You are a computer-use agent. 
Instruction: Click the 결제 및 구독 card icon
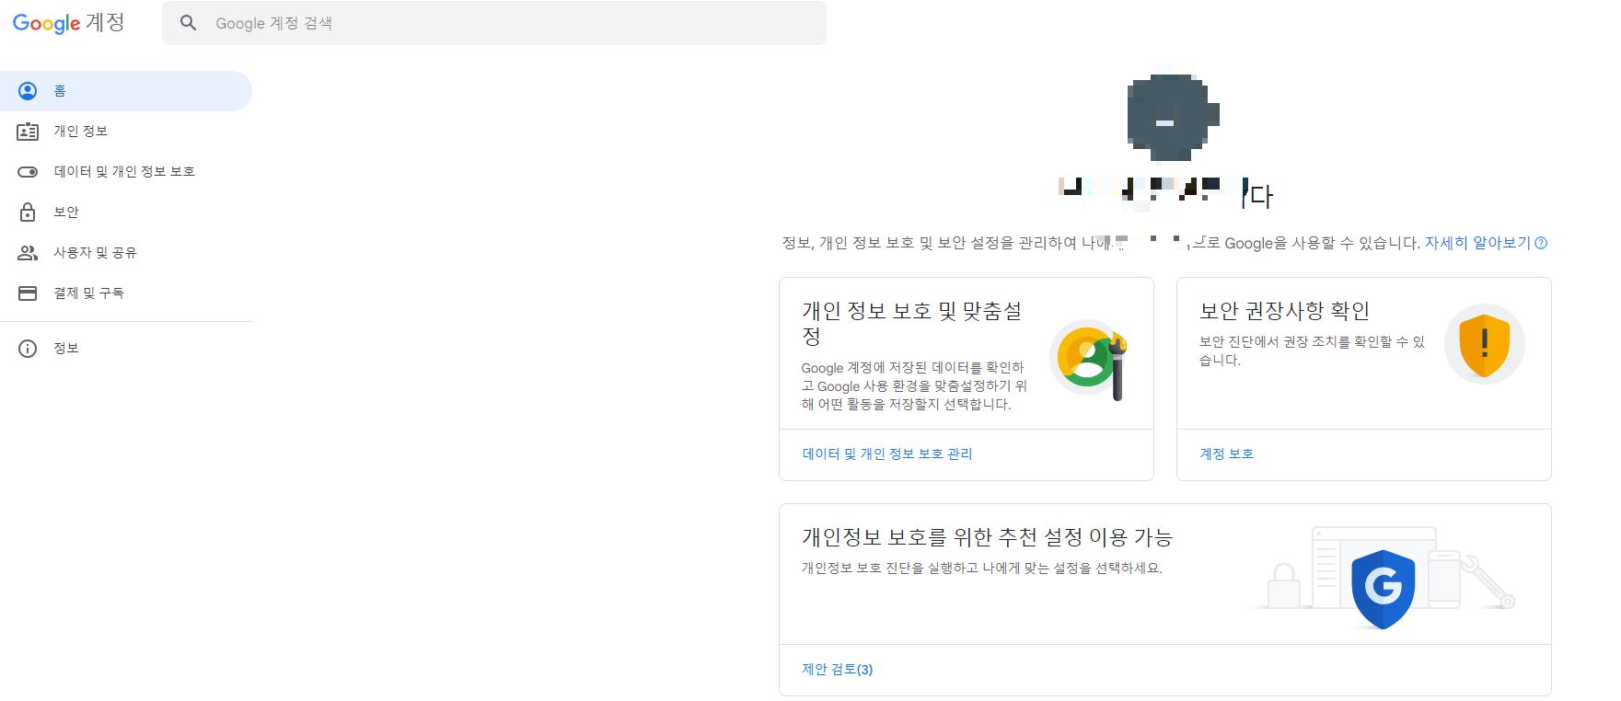click(28, 293)
